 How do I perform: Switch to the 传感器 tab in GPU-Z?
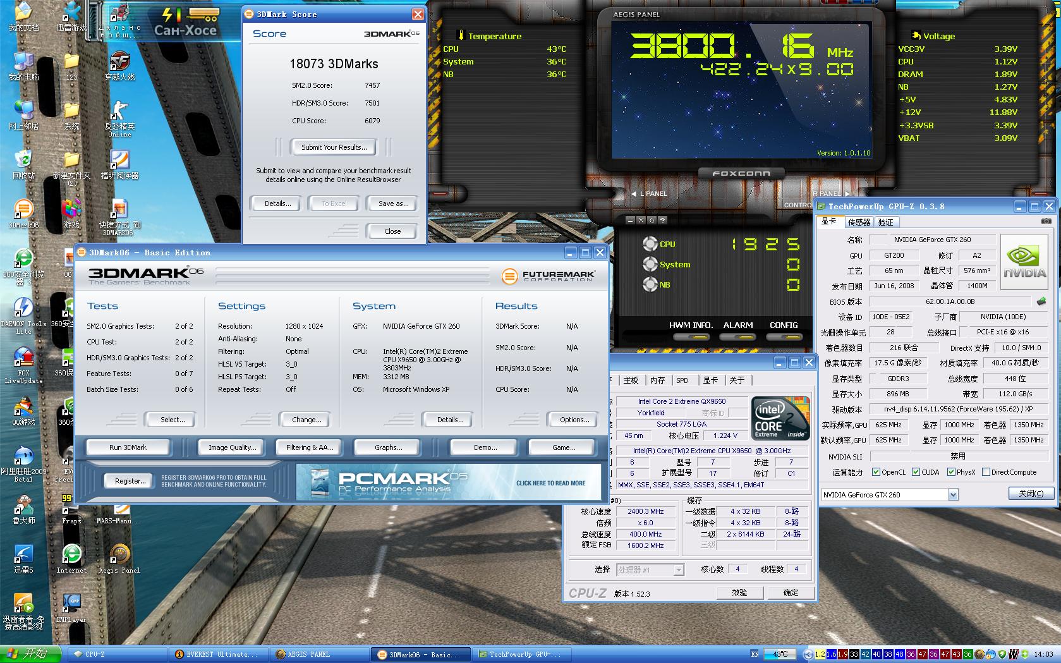(x=859, y=222)
